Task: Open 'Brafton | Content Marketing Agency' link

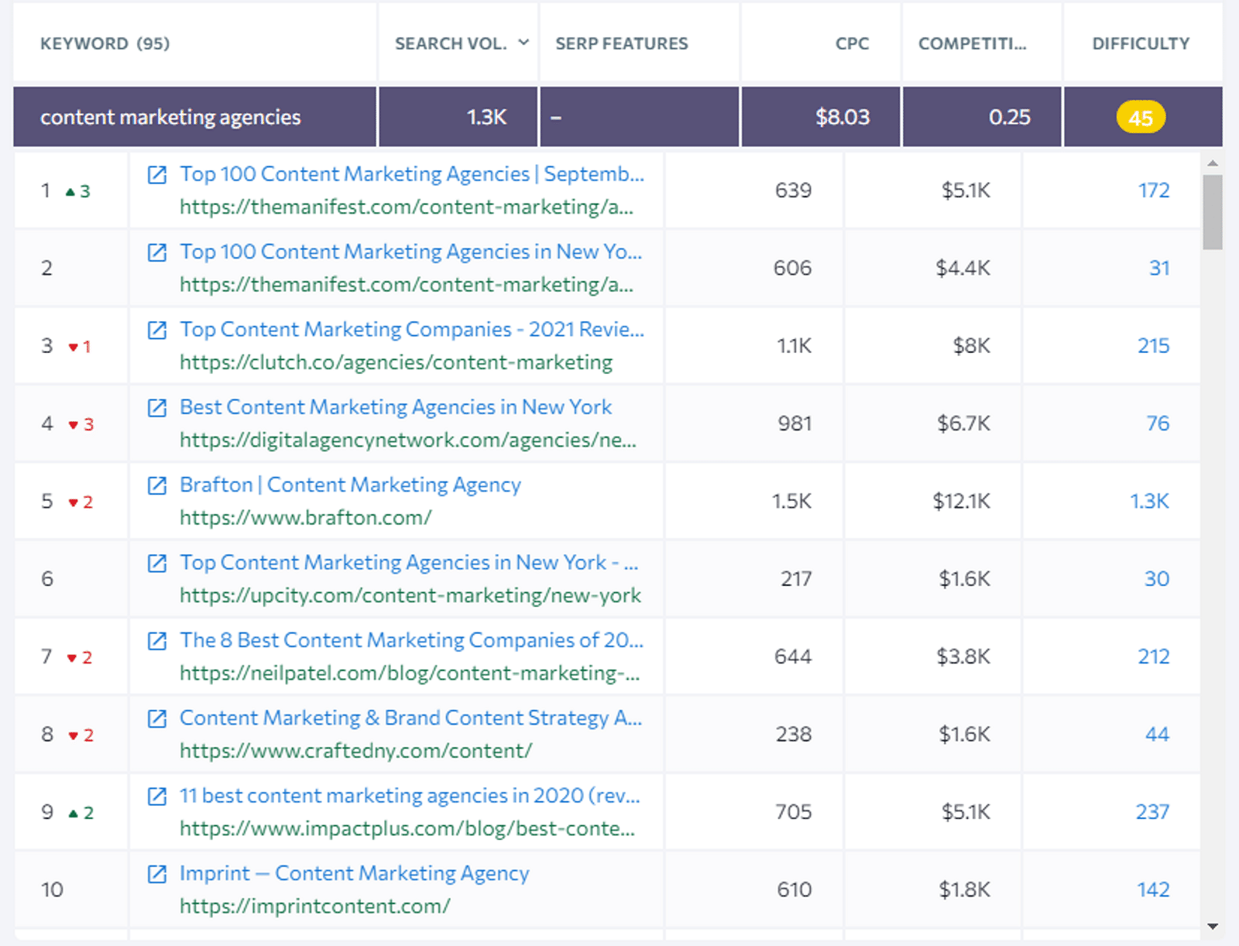Action: point(350,485)
